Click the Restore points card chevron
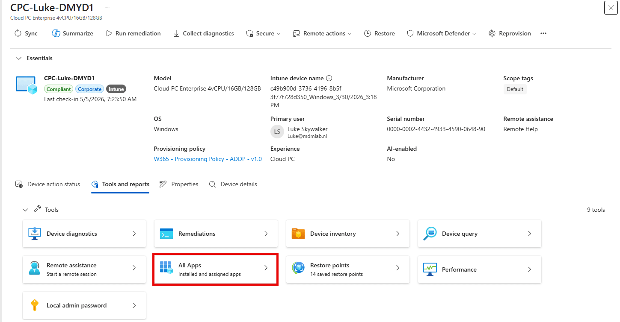The width and height of the screenshot is (620, 322). point(398,268)
